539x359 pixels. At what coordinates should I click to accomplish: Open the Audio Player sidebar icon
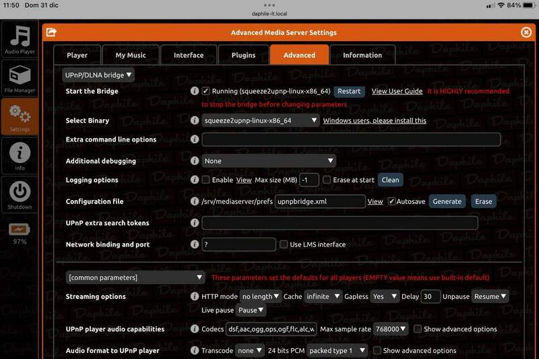tap(20, 39)
